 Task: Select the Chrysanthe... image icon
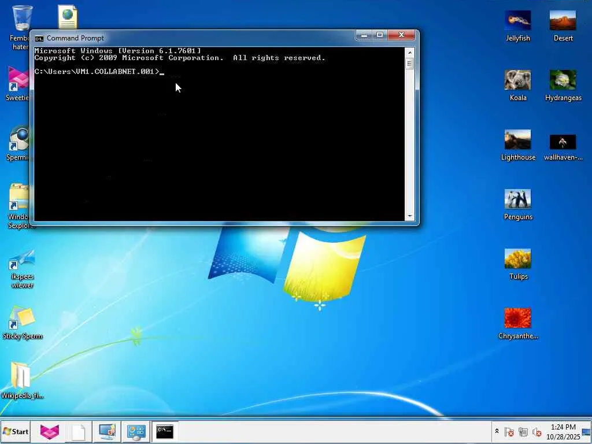click(x=517, y=318)
